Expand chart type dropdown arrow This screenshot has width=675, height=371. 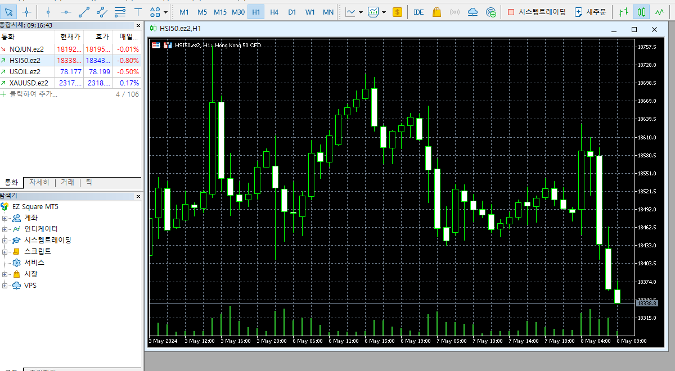(x=361, y=12)
